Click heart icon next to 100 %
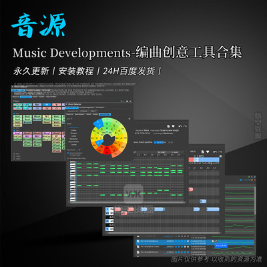Viewport: 267px width, 267px height. click(x=208, y=152)
